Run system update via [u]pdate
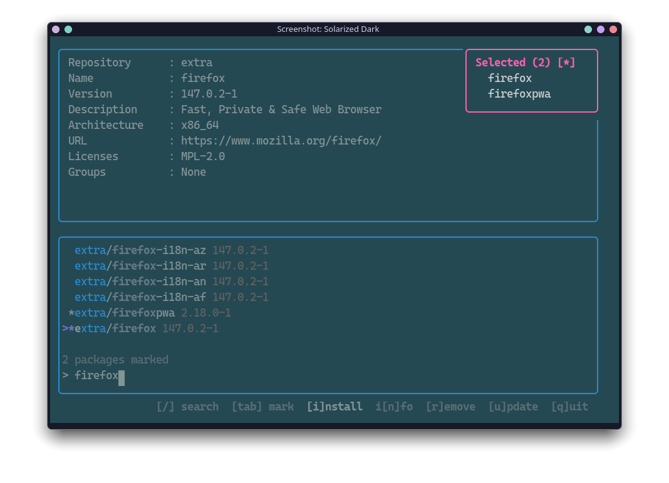This screenshot has height=483, width=669. [513, 406]
